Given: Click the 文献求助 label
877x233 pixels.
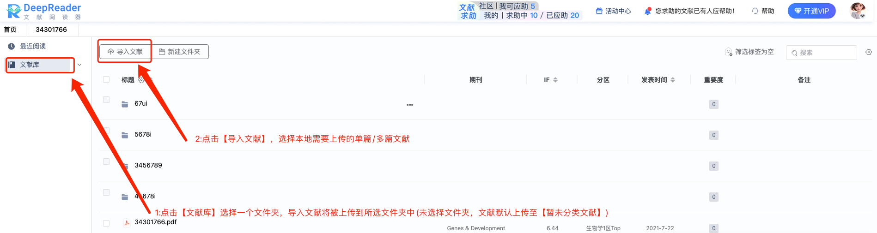Looking at the screenshot, I should coord(468,12).
